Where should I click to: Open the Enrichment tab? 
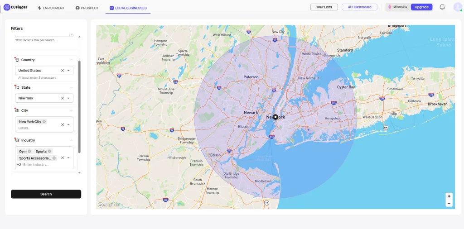(51, 8)
